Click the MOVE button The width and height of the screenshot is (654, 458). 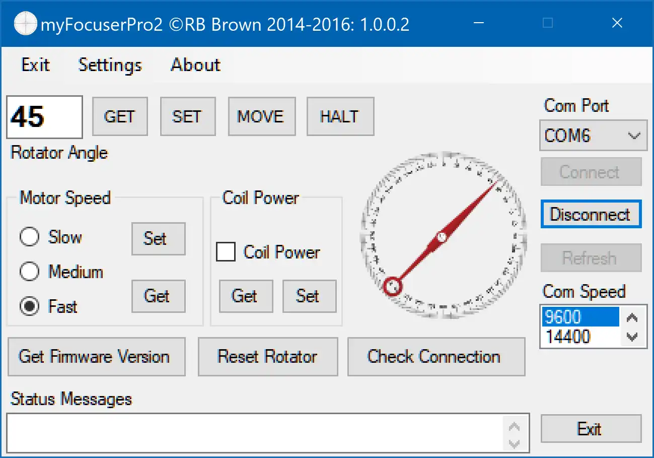(261, 116)
